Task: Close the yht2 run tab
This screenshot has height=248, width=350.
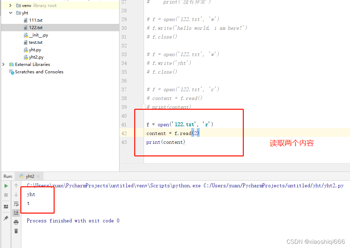Action: pyautogui.click(x=39, y=176)
